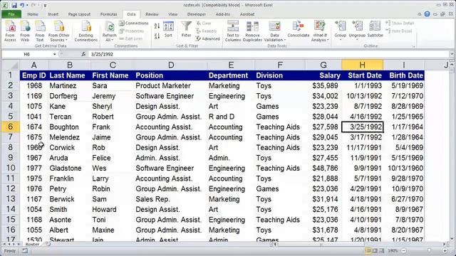Click the zoom slider handle
Image resolution: width=456 pixels, height=256 pixels.
pos(429,250)
